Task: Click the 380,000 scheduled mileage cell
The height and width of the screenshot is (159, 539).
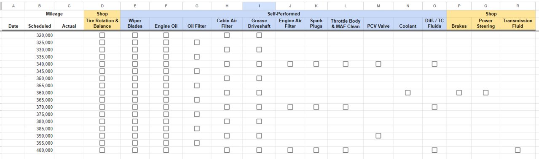Action: point(40,121)
